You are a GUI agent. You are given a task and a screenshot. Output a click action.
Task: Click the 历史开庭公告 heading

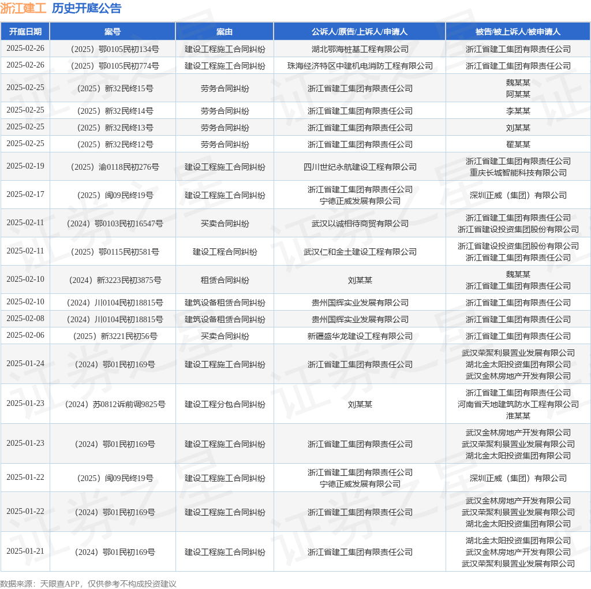(x=87, y=8)
